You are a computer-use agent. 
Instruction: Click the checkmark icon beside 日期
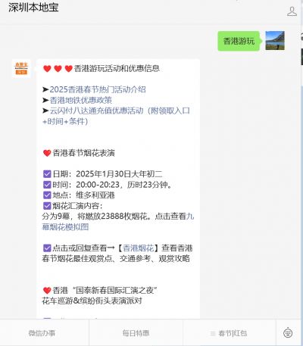tap(47, 174)
